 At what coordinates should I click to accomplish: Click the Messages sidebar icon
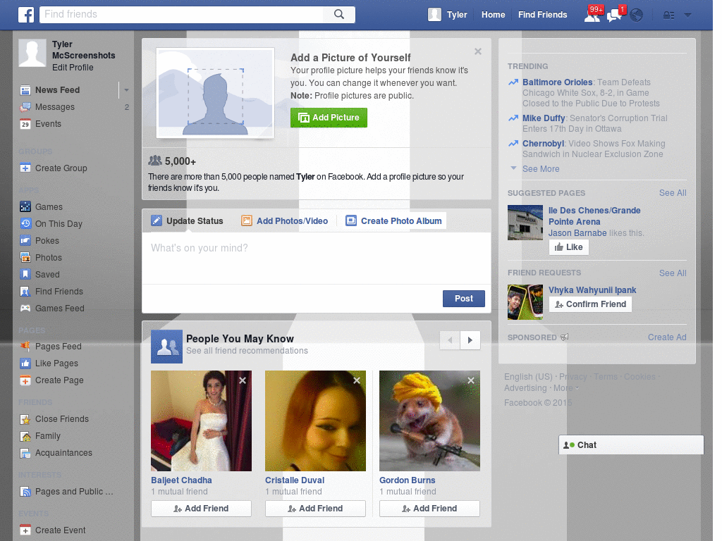(25, 107)
